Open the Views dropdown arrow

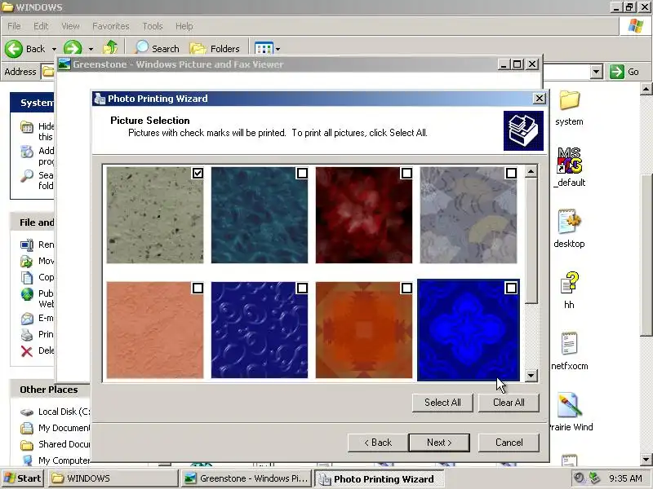click(278, 49)
